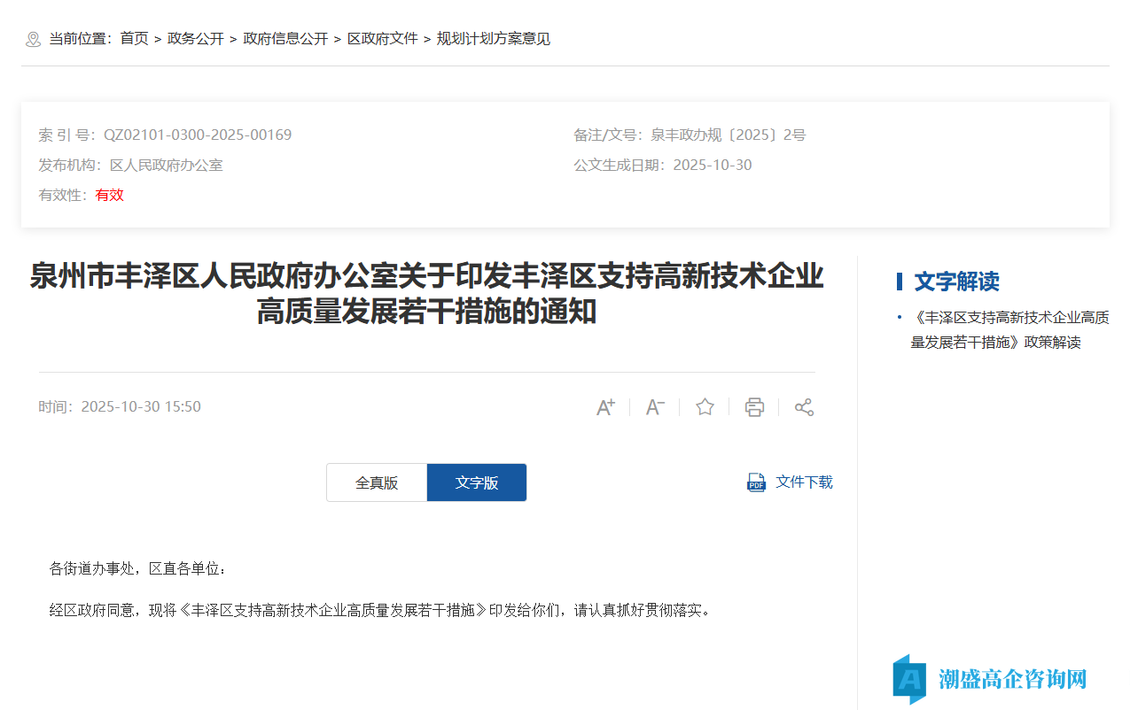Screen dimensions: 1130x710
Task: Click the 索引号 QZ02101-0300-2025-00169 text
Action: pyautogui.click(x=197, y=135)
